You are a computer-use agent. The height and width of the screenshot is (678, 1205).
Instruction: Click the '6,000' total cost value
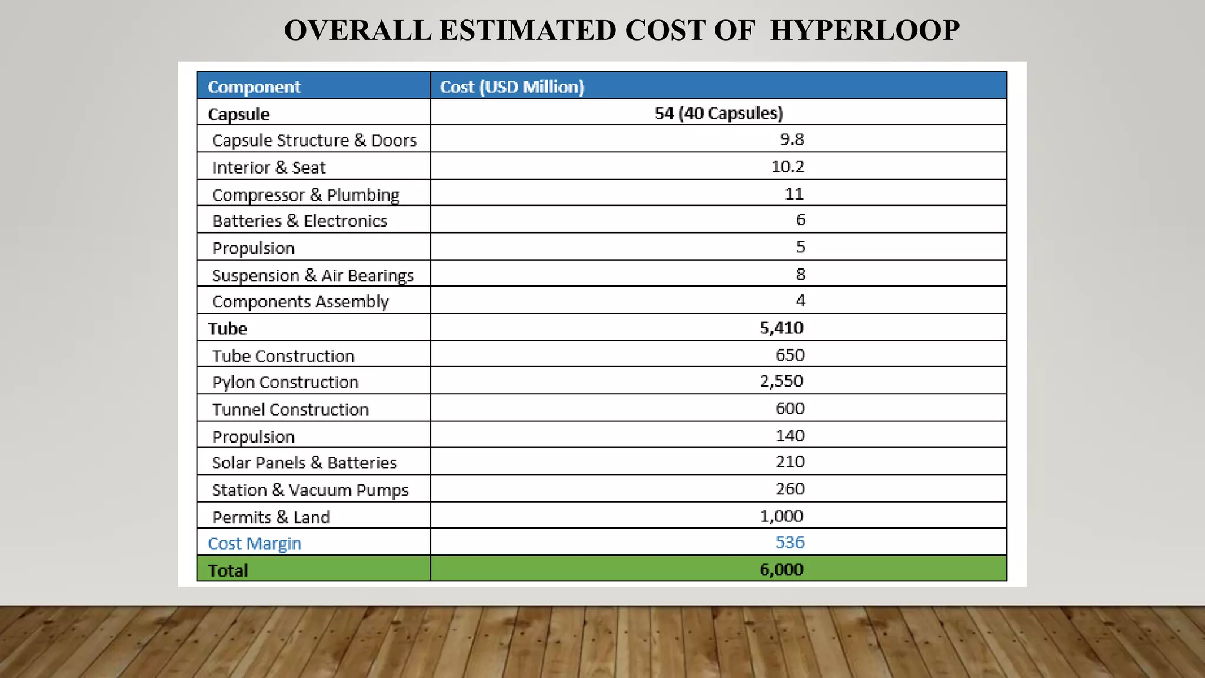(x=781, y=569)
